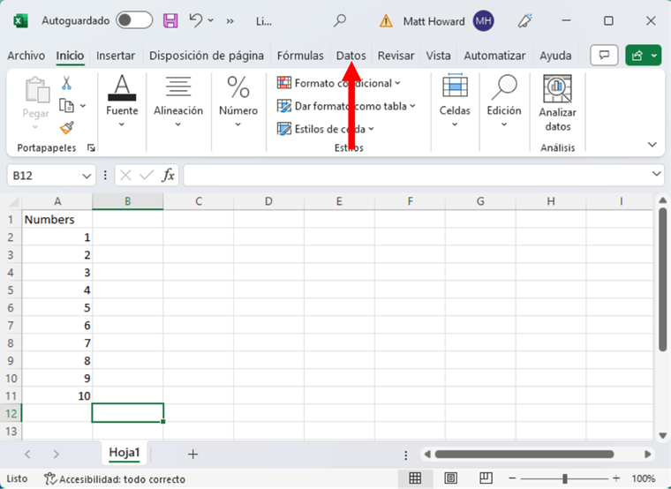Image resolution: width=671 pixels, height=489 pixels.
Task: Click the Save icon in title bar
Action: (x=171, y=20)
